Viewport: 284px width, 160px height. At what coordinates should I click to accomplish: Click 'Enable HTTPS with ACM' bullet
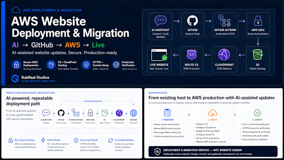208,131
